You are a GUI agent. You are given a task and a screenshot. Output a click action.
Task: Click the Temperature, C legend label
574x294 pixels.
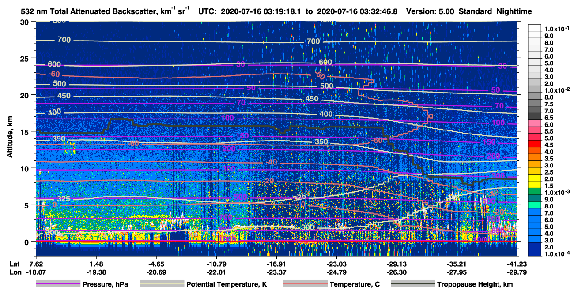click(355, 285)
